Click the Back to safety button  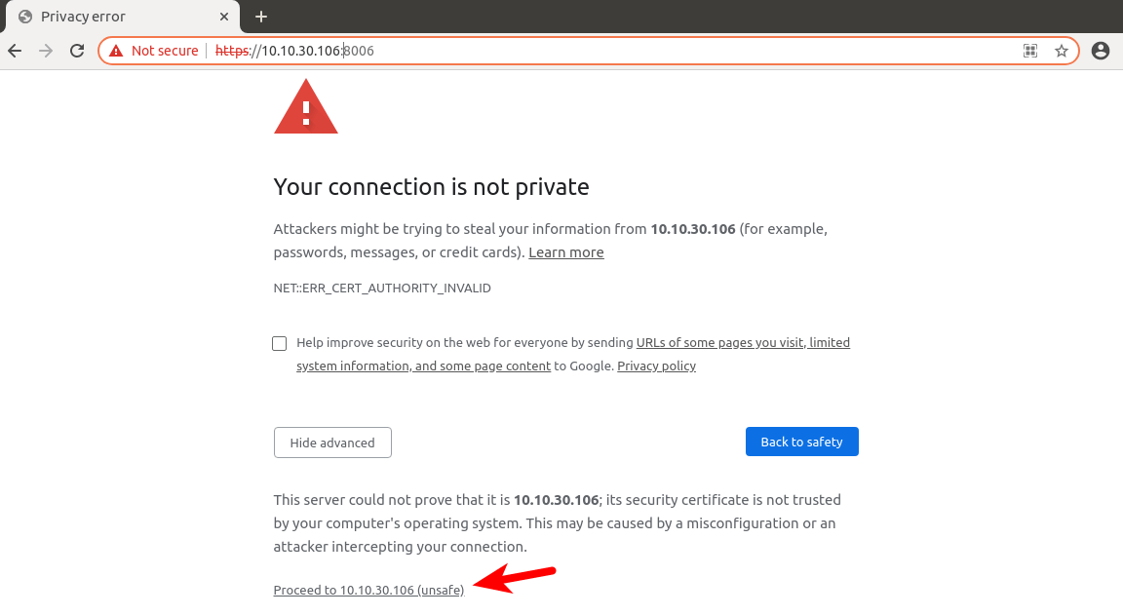tap(801, 442)
